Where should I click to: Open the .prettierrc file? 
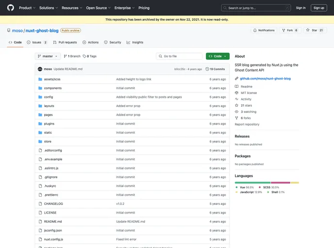(51, 195)
